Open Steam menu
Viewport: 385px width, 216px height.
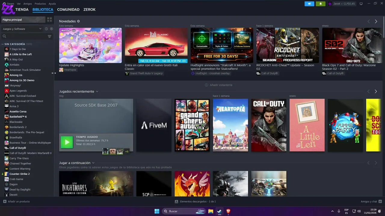11,4
